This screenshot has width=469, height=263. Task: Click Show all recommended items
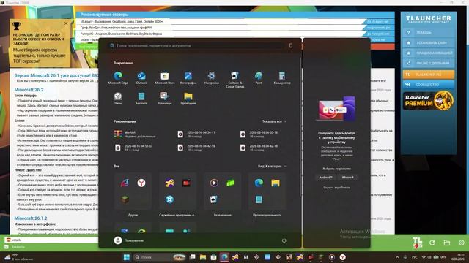click(x=273, y=121)
